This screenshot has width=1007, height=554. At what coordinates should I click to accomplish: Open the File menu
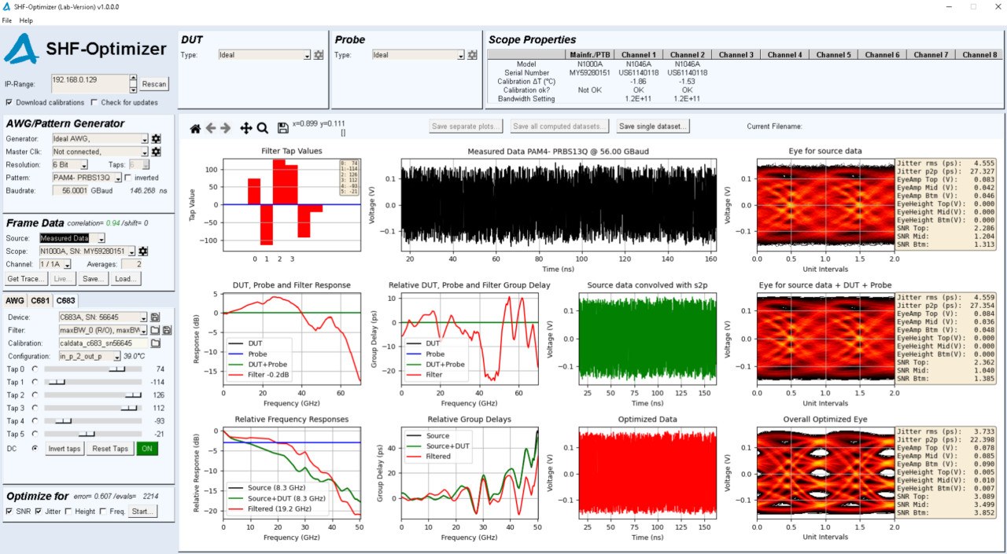click(x=6, y=20)
